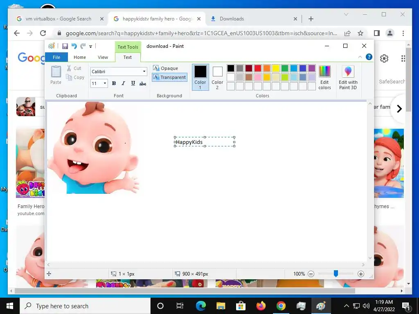Click the Paint zoom slider handle
The height and width of the screenshot is (314, 419).
click(x=336, y=274)
